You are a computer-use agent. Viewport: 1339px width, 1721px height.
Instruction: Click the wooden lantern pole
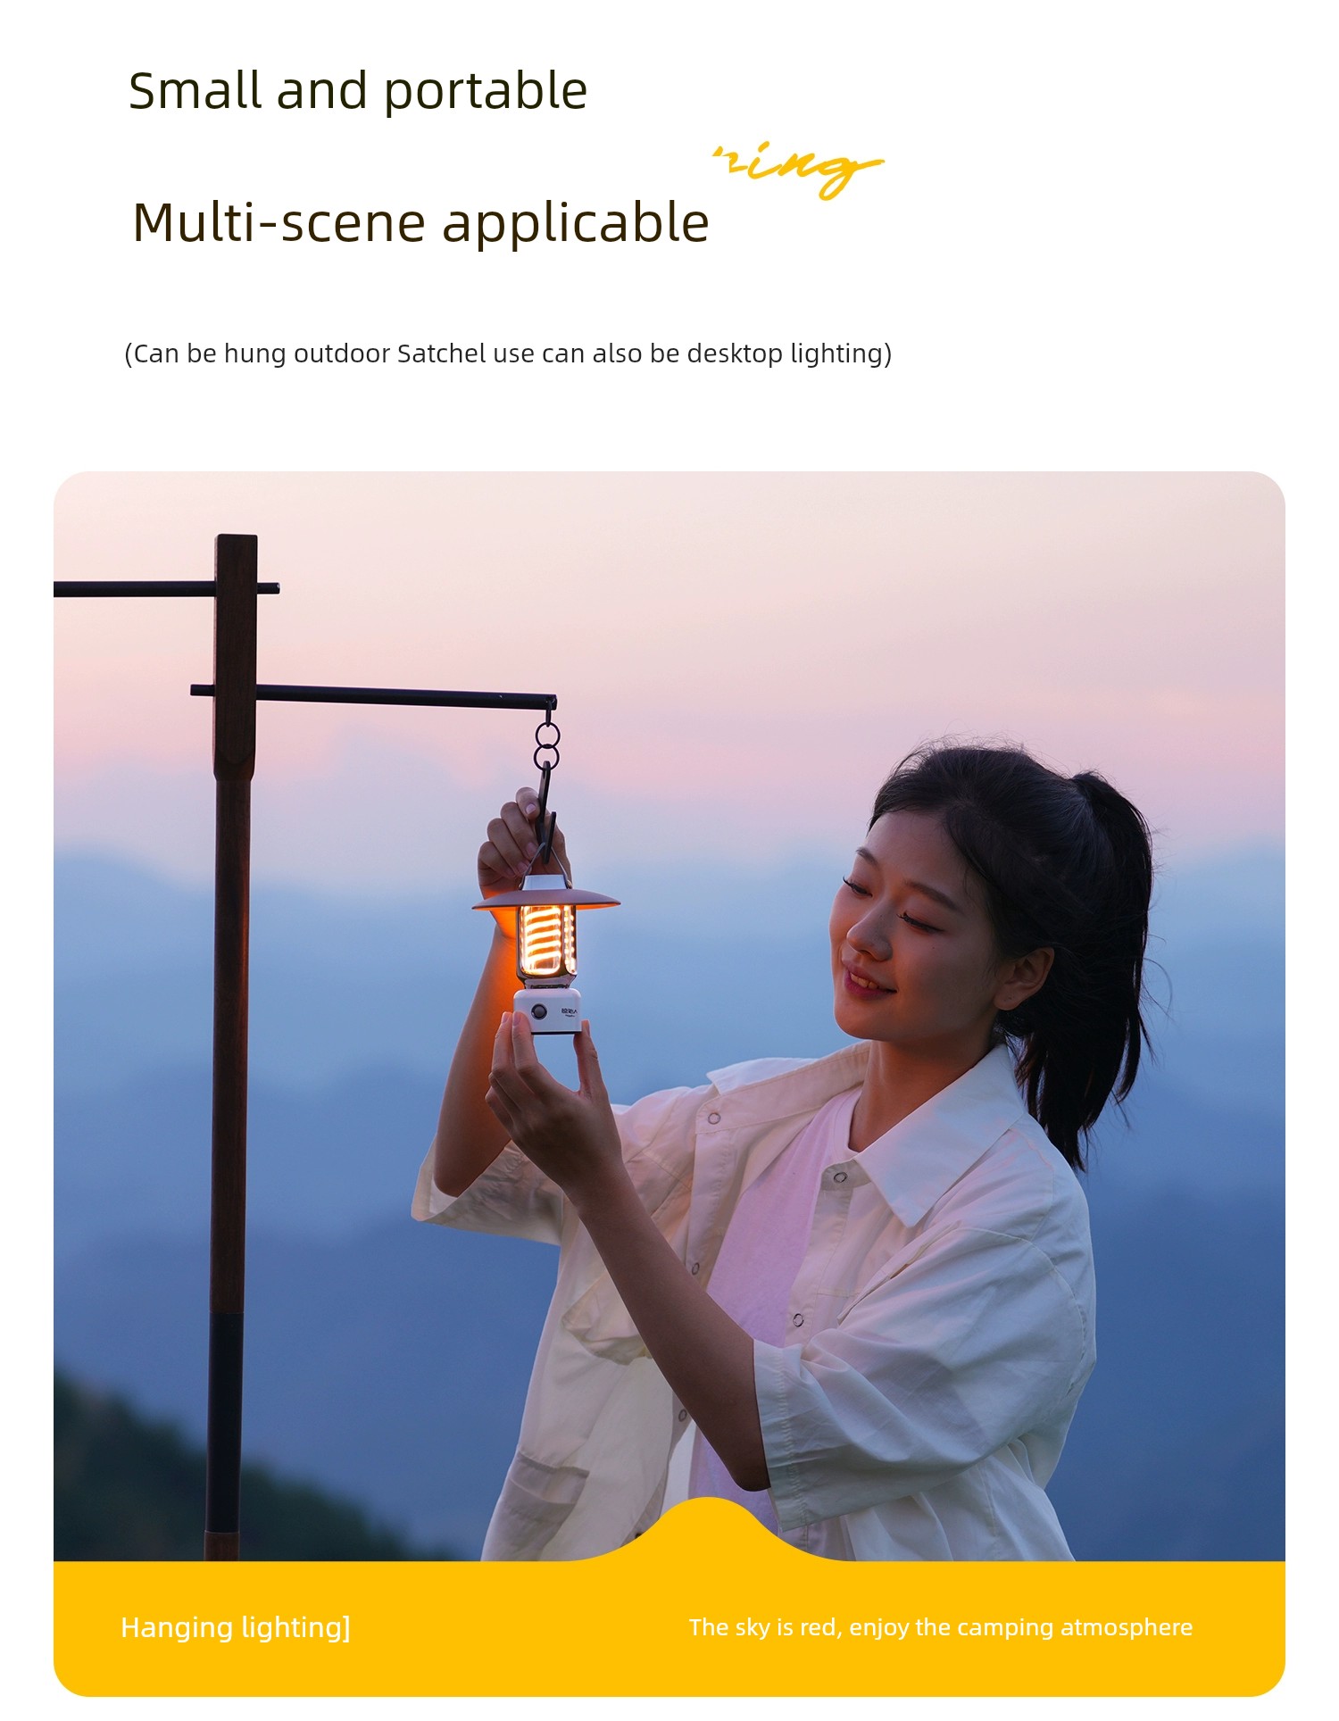tap(230, 1046)
